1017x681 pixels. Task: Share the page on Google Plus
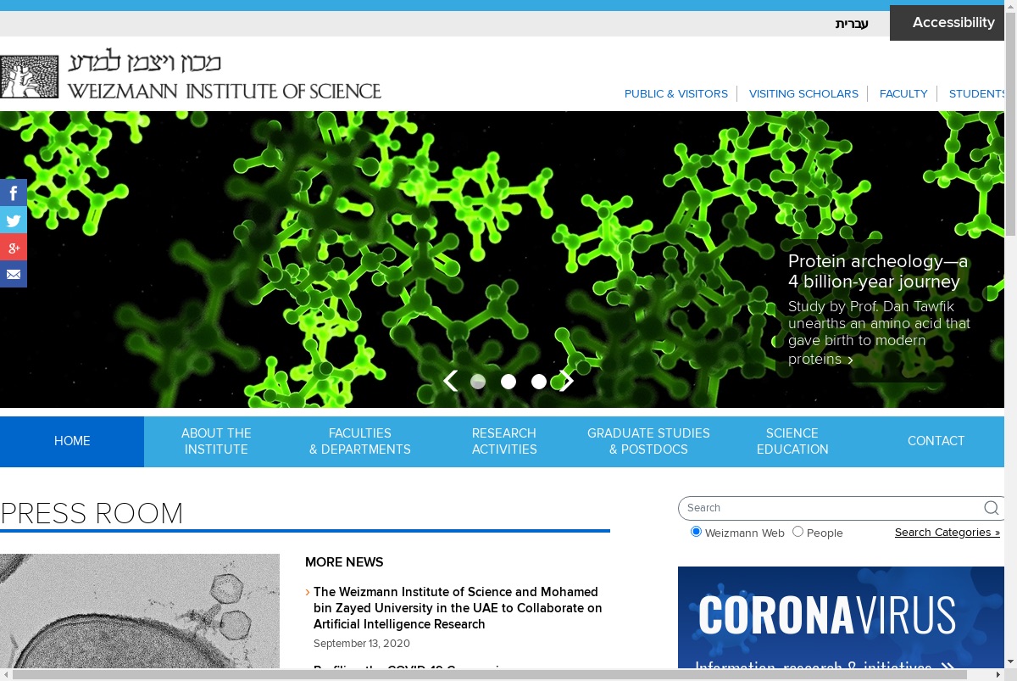point(14,248)
